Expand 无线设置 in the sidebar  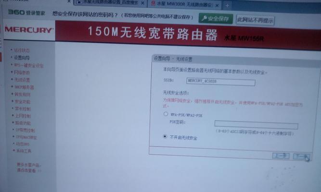[x=22, y=80]
